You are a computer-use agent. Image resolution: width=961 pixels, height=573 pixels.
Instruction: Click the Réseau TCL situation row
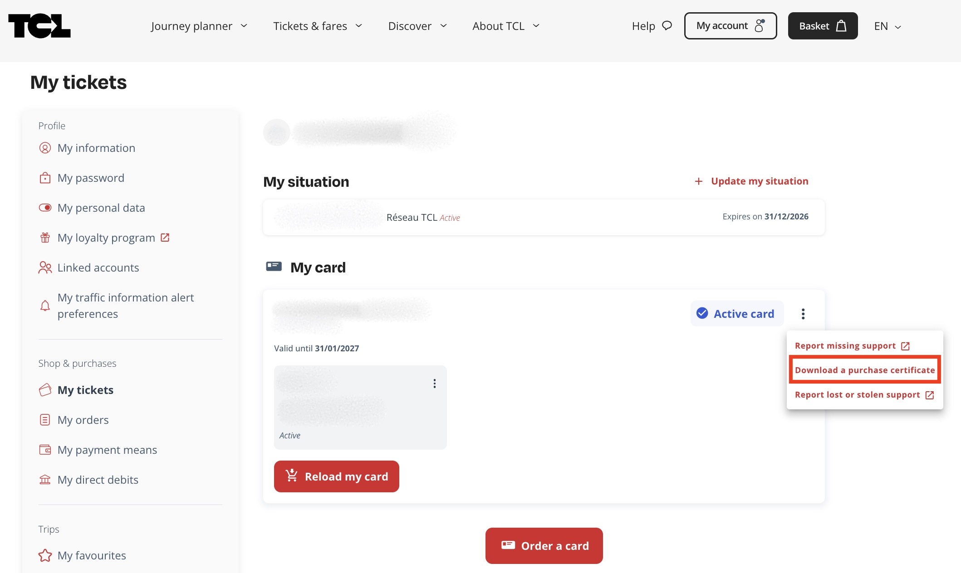pyautogui.click(x=544, y=217)
